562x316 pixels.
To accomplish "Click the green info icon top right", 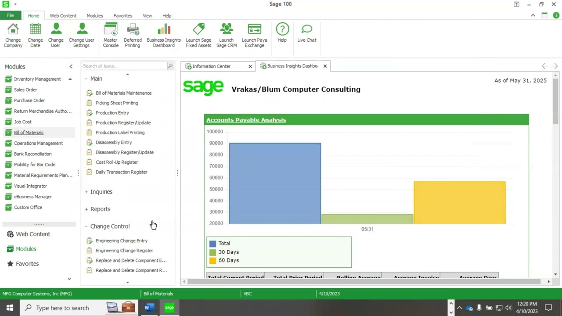I will [556, 15].
